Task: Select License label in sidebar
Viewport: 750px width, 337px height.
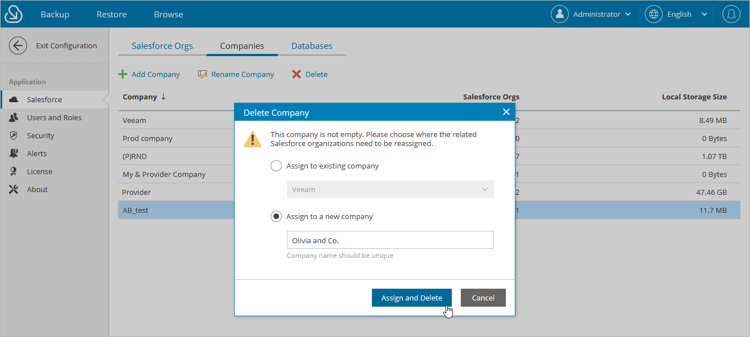Action: pyautogui.click(x=39, y=171)
